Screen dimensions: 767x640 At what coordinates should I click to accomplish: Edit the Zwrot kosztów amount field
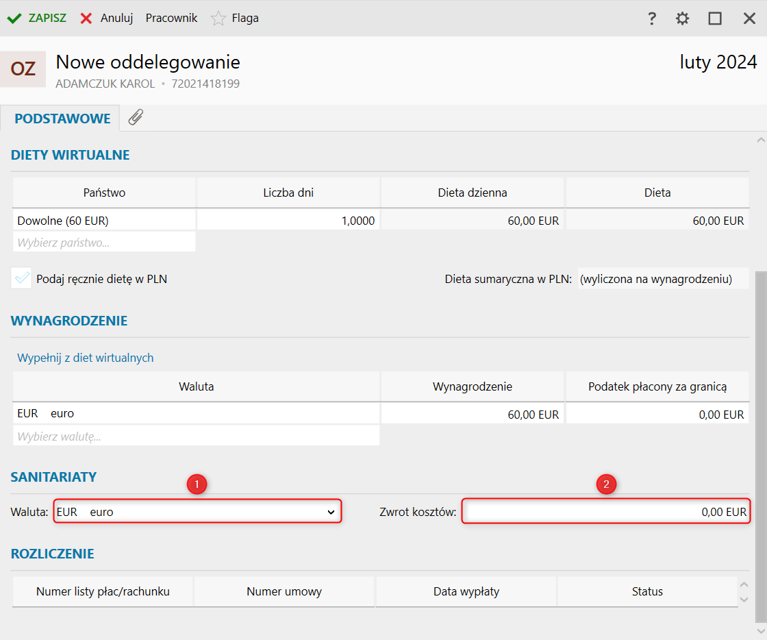click(605, 512)
